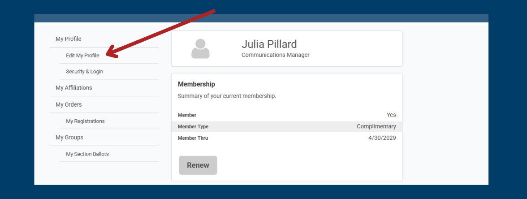The image size is (527, 199).
Task: Go to My Affiliations section
Action: click(74, 88)
